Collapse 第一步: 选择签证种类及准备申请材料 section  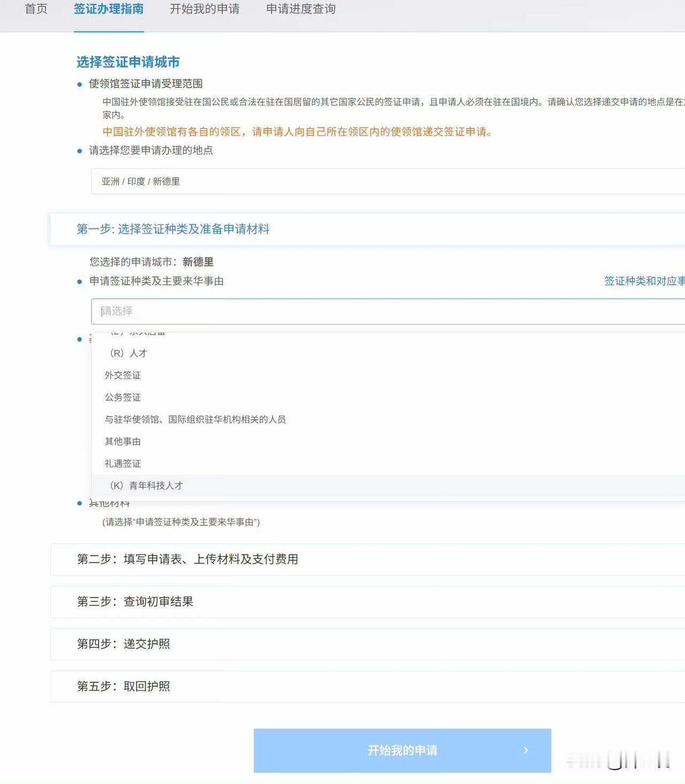(x=368, y=229)
